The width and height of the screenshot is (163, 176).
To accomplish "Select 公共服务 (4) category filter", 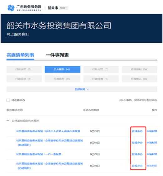I will click(62, 69).
